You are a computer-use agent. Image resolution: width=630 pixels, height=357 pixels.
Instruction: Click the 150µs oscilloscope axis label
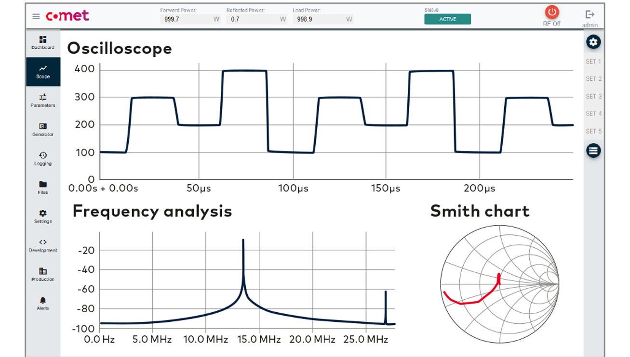coord(386,188)
